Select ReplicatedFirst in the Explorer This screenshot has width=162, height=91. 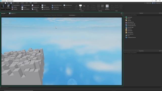pyautogui.click(x=131, y=22)
